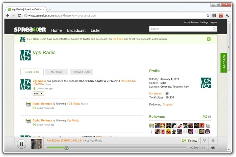Open the podcast cover thumbnail in player
236x157 pixels.
(x=36, y=144)
